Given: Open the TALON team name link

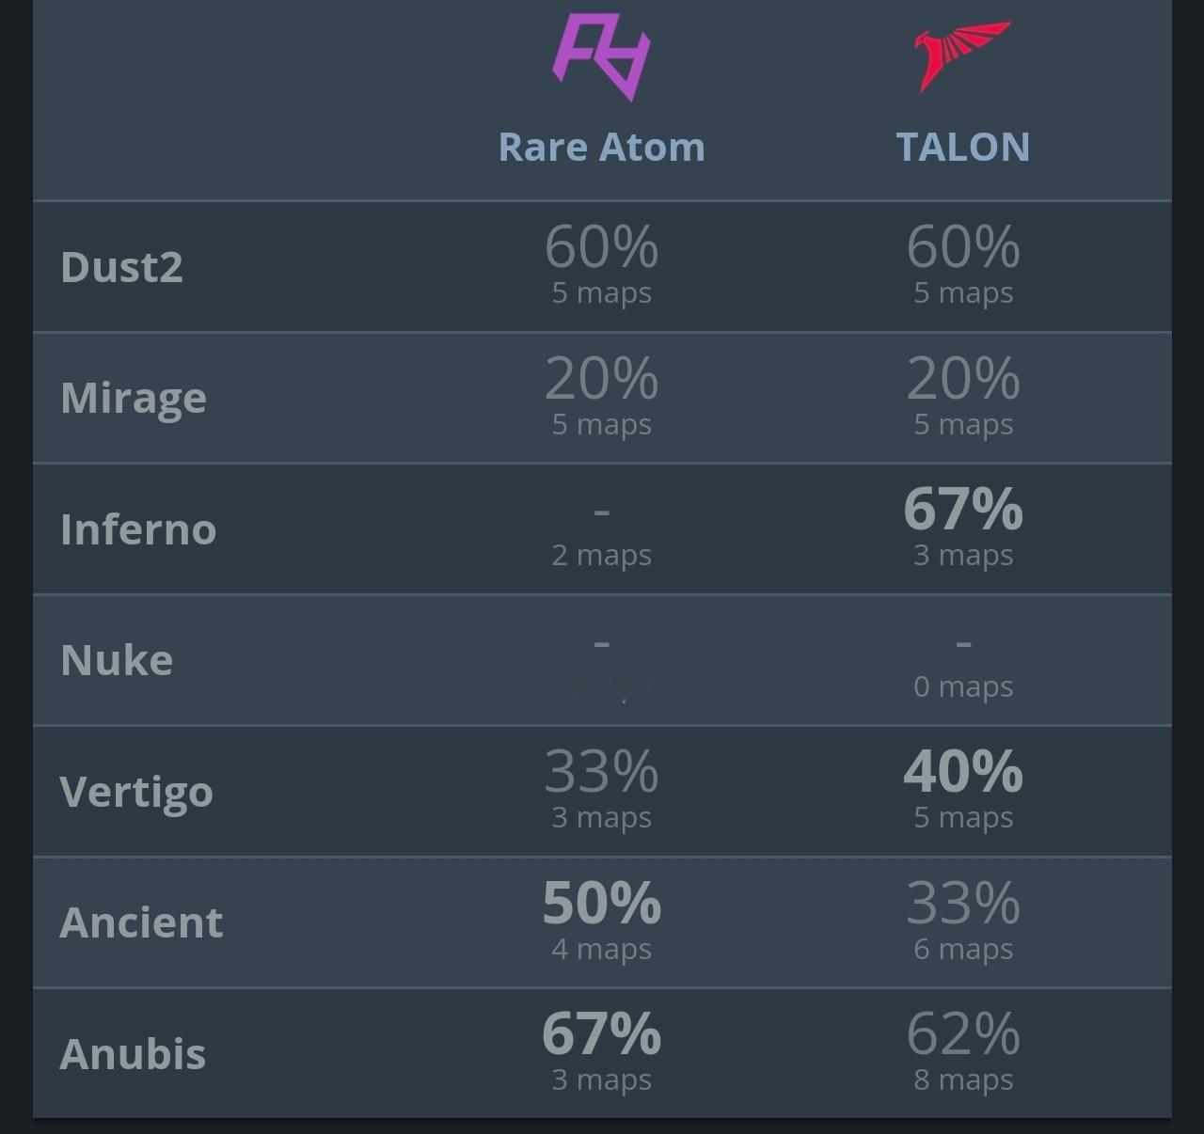Looking at the screenshot, I should [962, 147].
